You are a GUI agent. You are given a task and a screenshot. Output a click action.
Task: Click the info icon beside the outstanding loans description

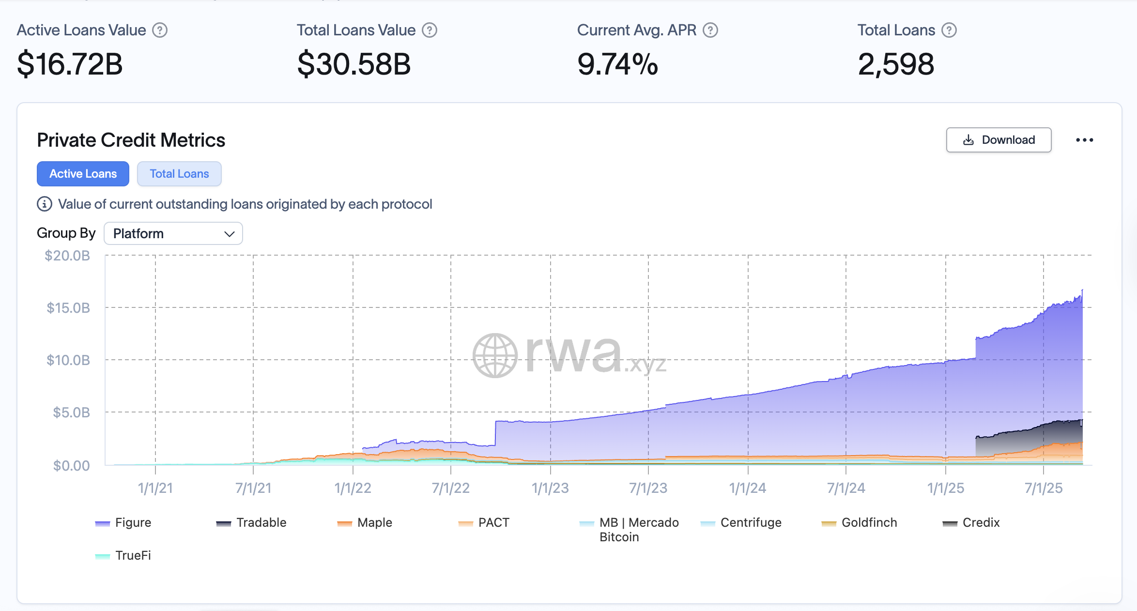click(44, 204)
